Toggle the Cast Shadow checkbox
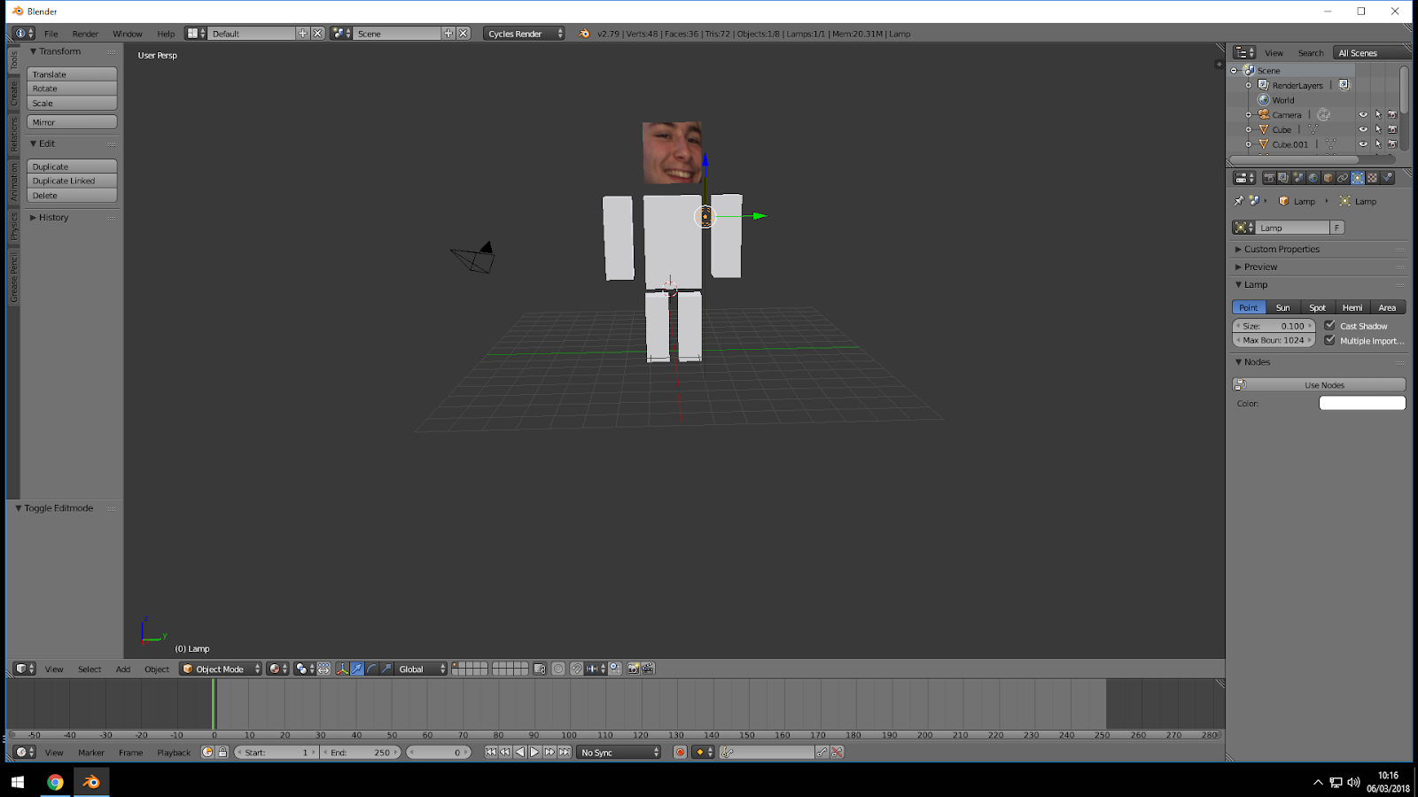Viewport: 1418px width, 797px height. click(1330, 325)
